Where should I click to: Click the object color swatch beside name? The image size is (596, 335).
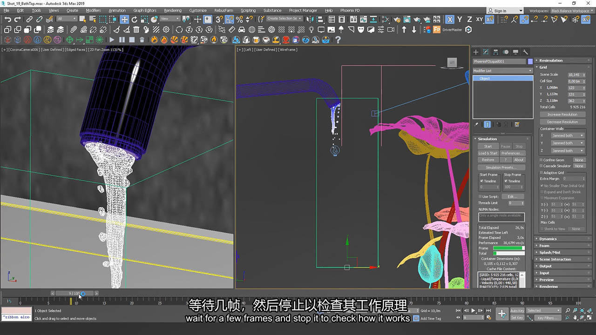530,61
